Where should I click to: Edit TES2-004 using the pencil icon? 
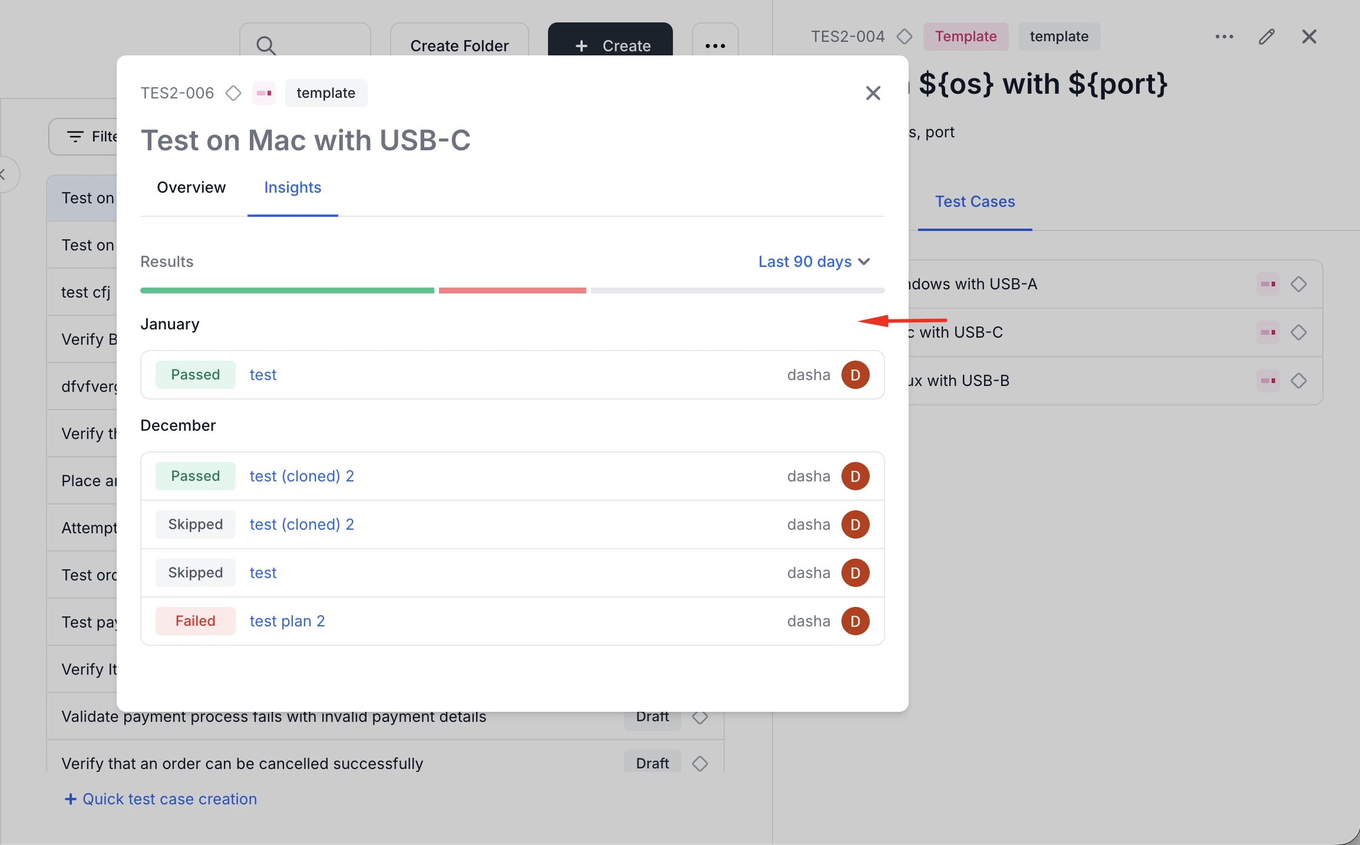[x=1267, y=37]
